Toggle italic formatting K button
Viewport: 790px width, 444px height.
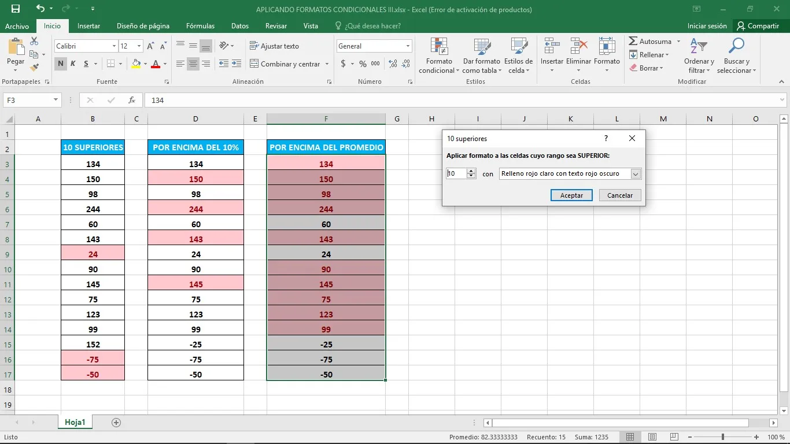click(x=73, y=64)
